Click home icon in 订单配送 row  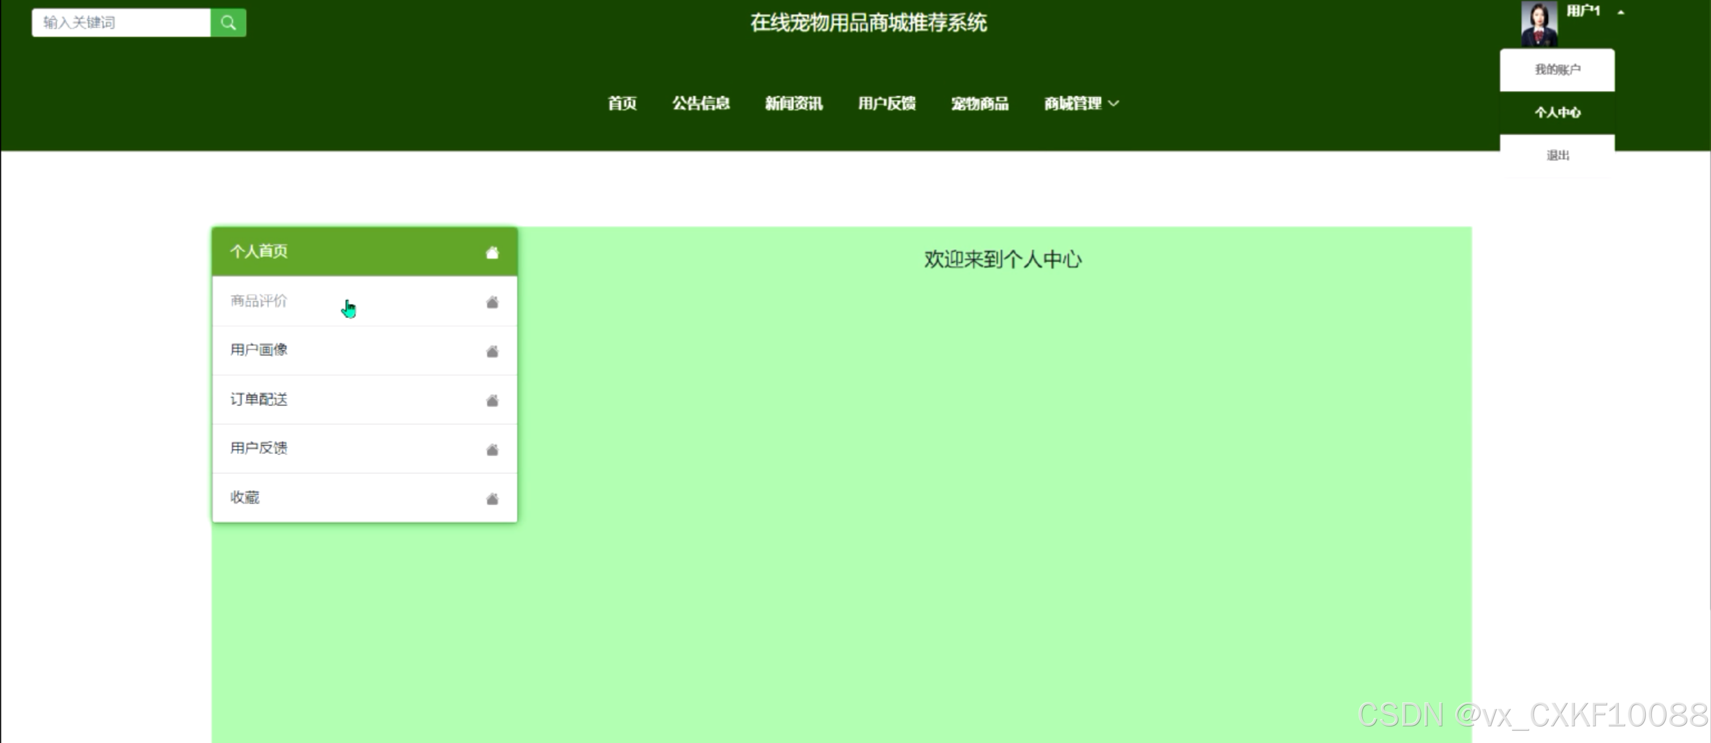[x=492, y=400]
